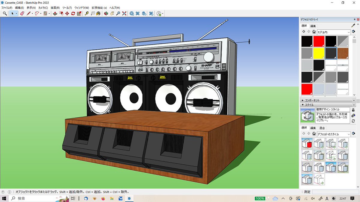Choose the Line pencil tool
360x202 pixels.
[x=28, y=13]
